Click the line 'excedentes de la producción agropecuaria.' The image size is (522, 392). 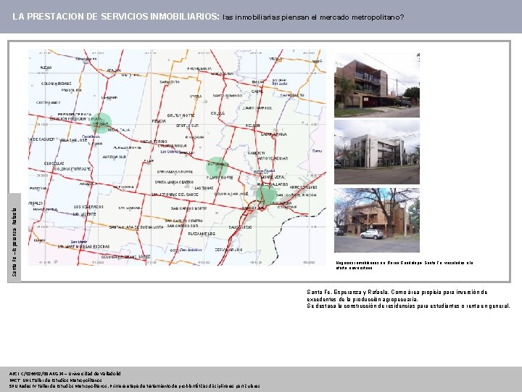362,299
